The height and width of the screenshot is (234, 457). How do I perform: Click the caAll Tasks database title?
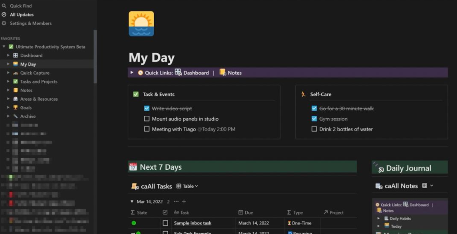[156, 186]
